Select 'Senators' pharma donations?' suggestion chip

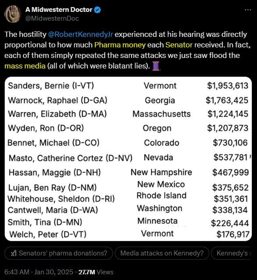pos(59,253)
